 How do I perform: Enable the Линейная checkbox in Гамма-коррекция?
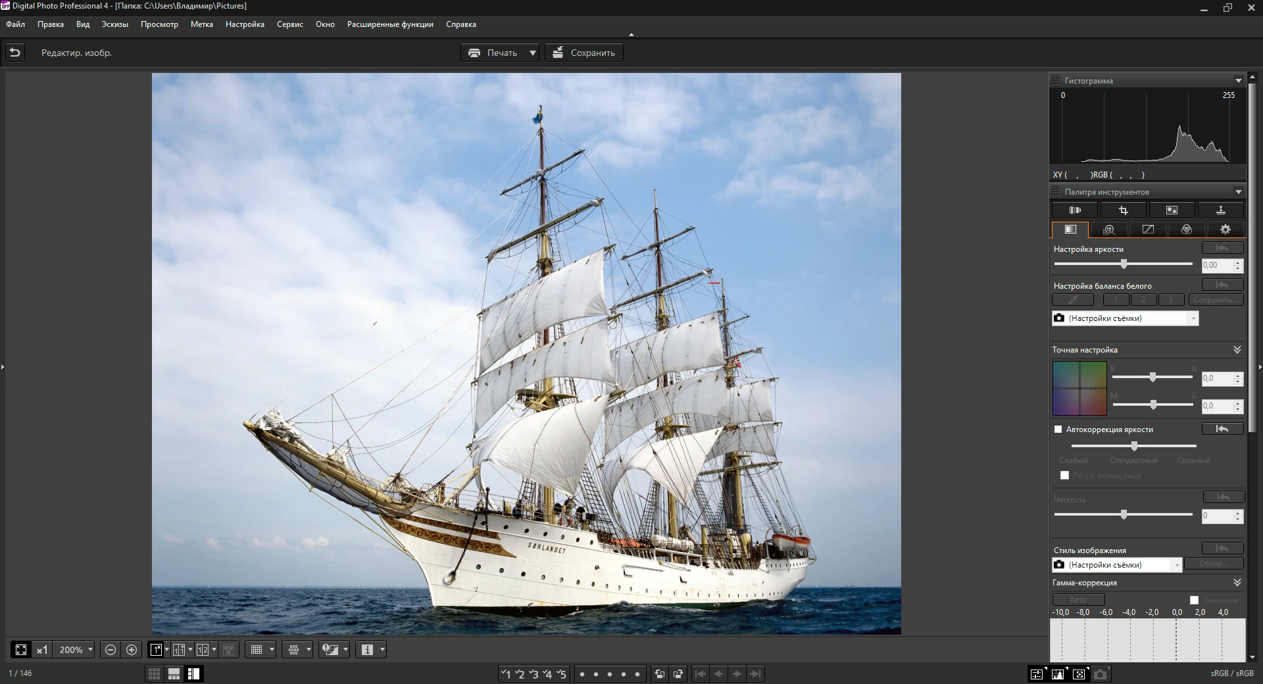(1194, 600)
